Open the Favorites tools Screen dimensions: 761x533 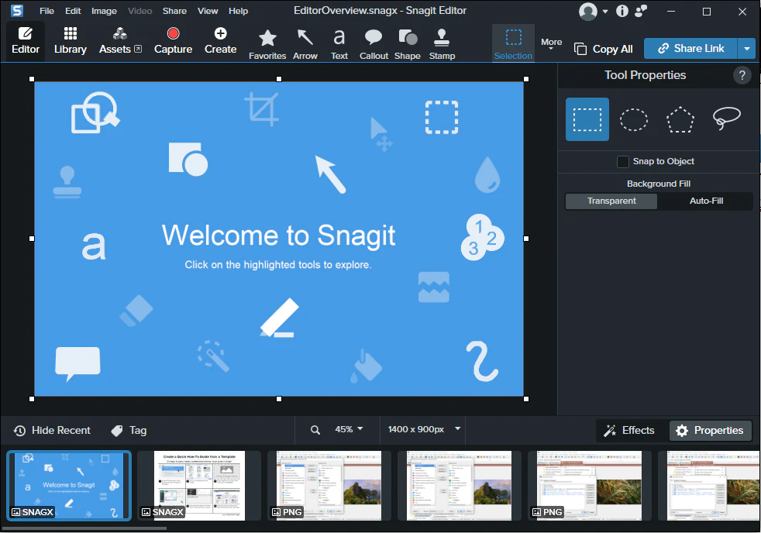[x=267, y=43]
